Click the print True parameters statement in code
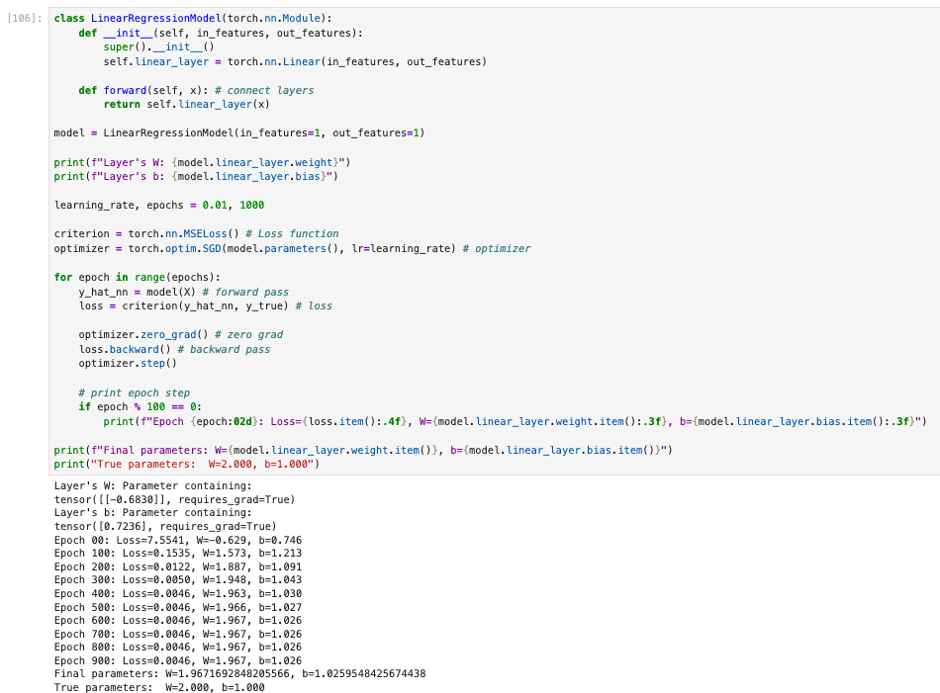Viewport: 940px width, 693px height. pyautogui.click(x=186, y=464)
